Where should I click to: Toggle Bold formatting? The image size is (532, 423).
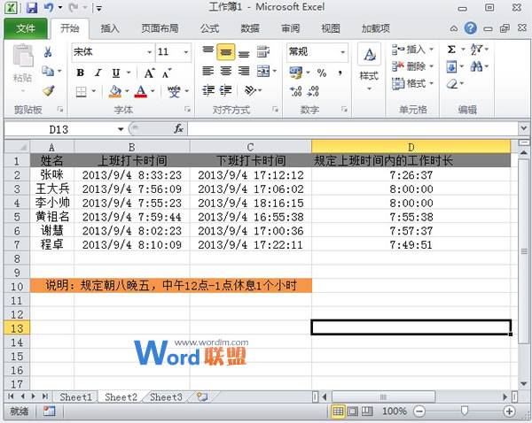tap(80, 73)
